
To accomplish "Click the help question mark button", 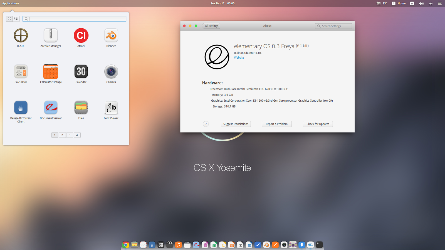I will coord(206,124).
